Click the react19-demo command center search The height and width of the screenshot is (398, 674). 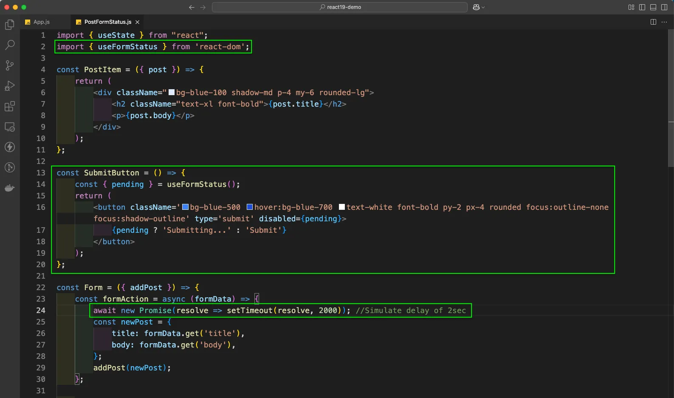[340, 7]
